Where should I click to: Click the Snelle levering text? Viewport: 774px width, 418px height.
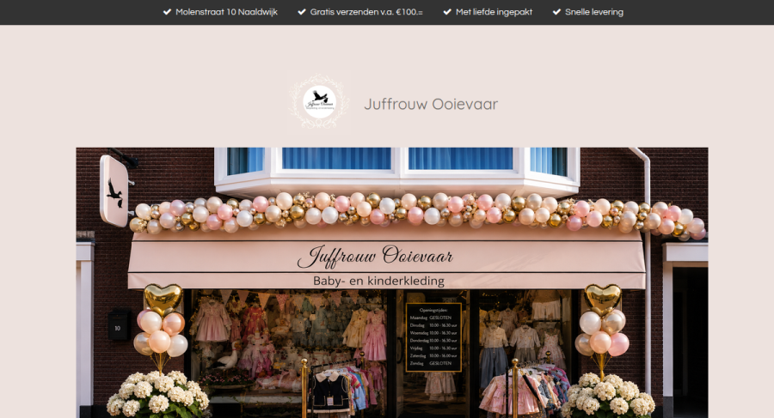pyautogui.click(x=593, y=12)
